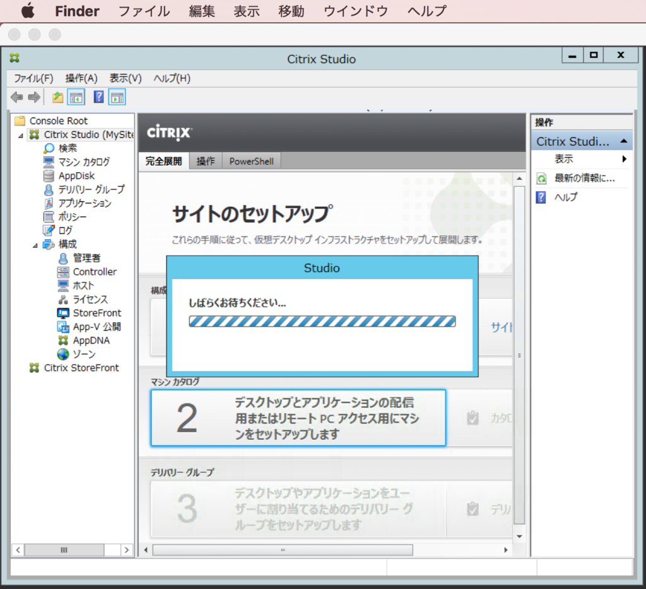Screen dimensions: 646x589
Task: Collapse the Citrix Studio tree node
Action: click(21, 136)
